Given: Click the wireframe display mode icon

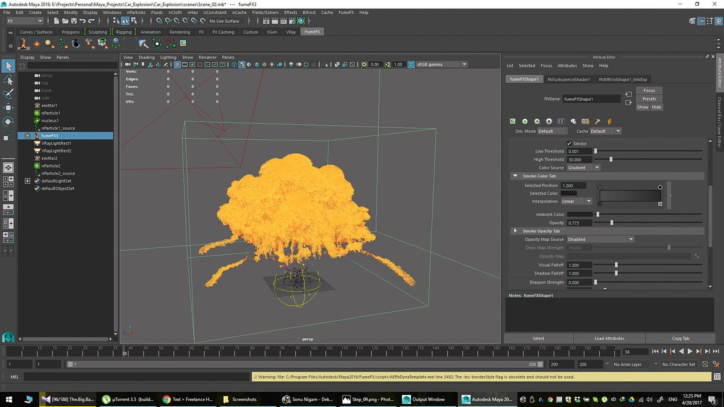Looking at the screenshot, I should coord(233,65).
